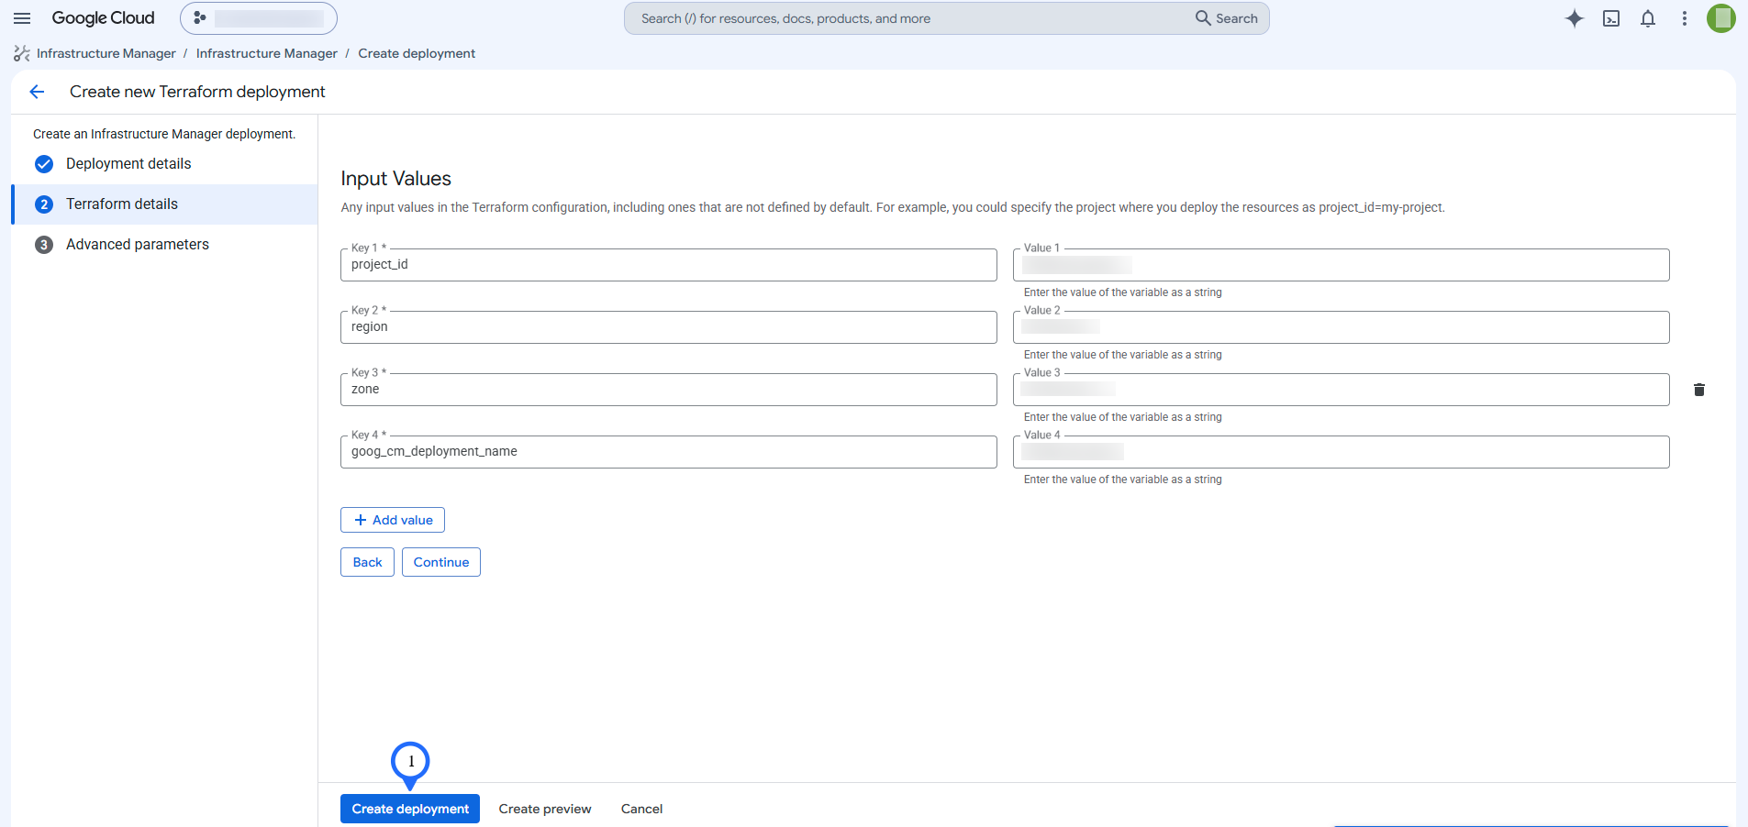Click the Create new Terraform deployment title
Screen dimensions: 1748x827
tap(197, 92)
